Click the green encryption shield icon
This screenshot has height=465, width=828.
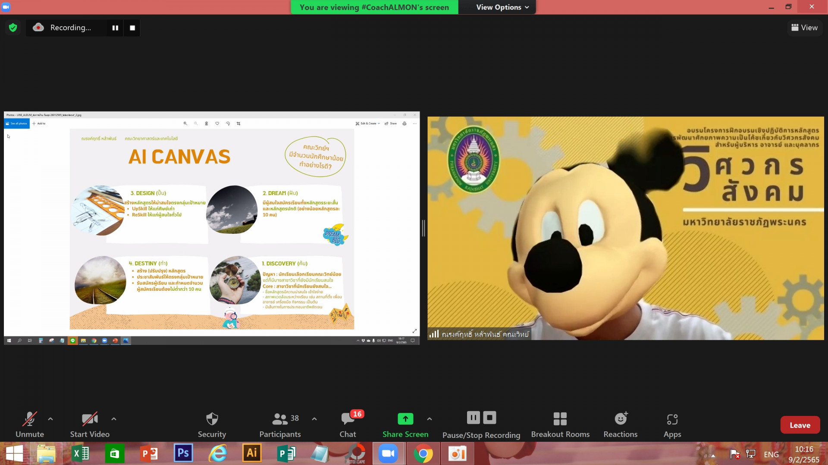click(13, 28)
